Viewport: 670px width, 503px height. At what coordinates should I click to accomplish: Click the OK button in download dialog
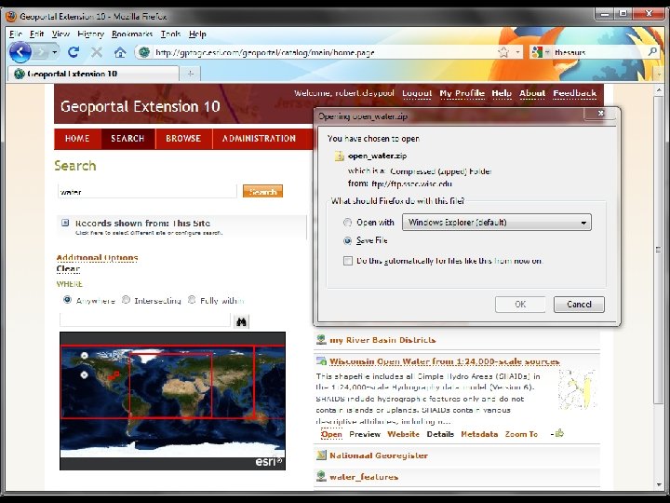tap(520, 305)
